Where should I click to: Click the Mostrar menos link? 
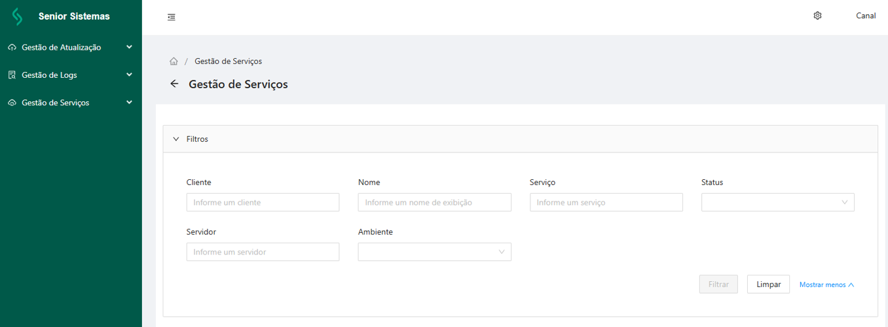click(826, 285)
